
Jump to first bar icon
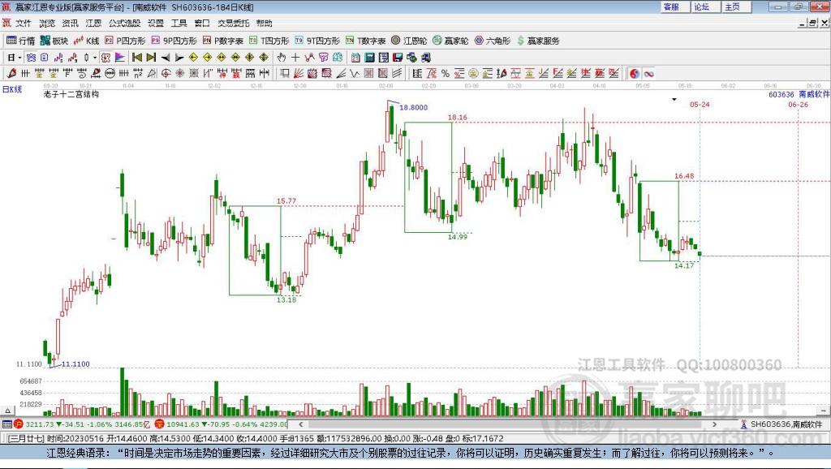[136, 58]
